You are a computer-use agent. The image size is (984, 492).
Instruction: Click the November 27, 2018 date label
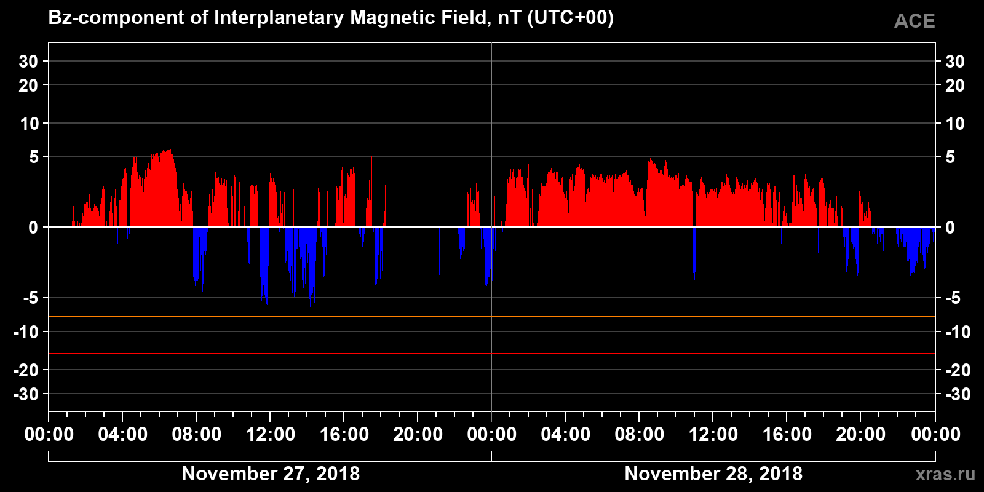271,474
